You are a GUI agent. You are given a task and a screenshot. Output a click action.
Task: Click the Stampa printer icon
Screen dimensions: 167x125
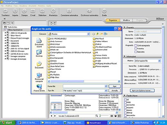[x=24, y=11]
